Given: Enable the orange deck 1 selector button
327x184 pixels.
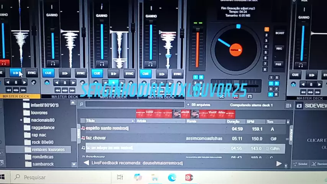Looking at the screenshot, I should pos(267,29).
